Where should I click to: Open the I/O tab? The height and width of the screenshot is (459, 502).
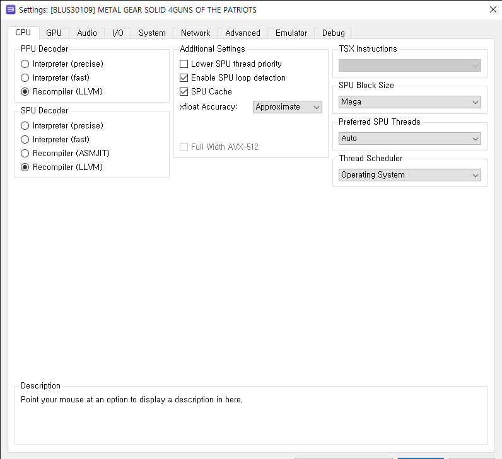tap(117, 33)
